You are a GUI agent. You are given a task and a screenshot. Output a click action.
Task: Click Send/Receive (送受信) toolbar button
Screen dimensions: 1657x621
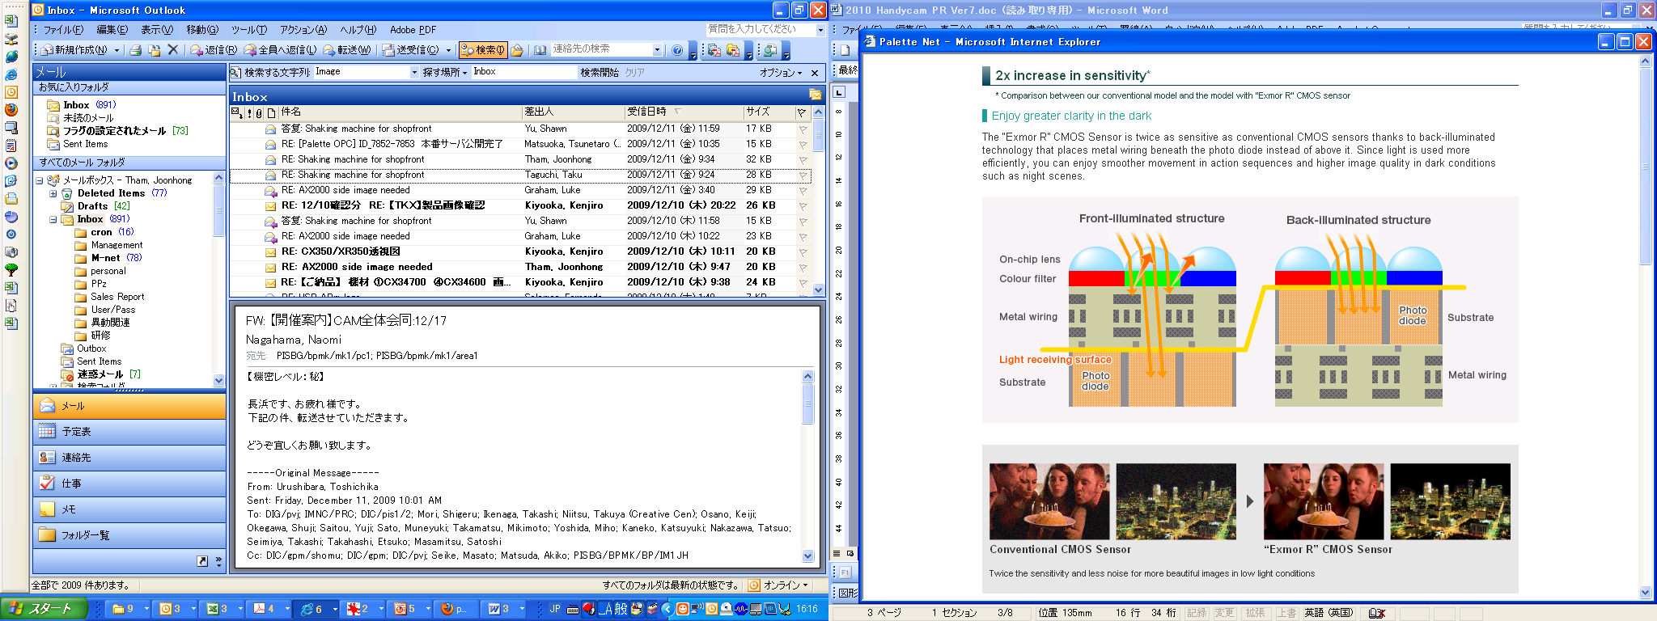410,50
